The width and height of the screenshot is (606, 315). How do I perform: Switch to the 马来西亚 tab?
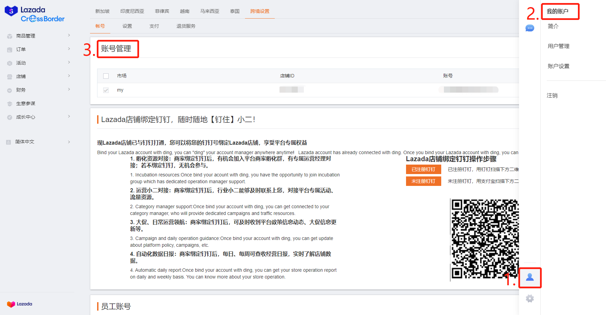[210, 11]
